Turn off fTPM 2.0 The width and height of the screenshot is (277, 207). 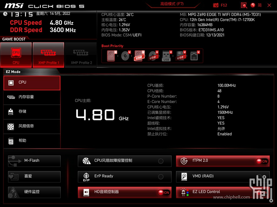click(223, 161)
